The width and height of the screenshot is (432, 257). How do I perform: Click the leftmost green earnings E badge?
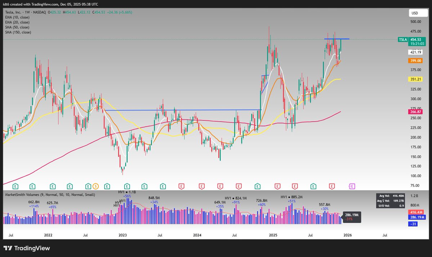[15, 186]
